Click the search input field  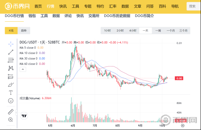tap(194, 6)
